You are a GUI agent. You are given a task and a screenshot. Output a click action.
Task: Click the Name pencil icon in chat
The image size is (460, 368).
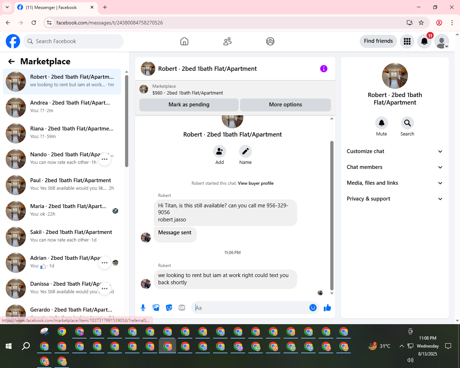point(245,151)
